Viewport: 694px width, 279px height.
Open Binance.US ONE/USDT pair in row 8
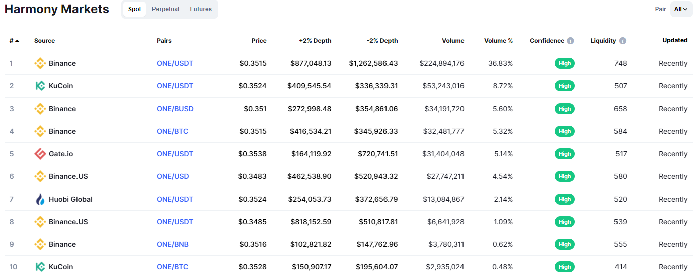tap(175, 222)
